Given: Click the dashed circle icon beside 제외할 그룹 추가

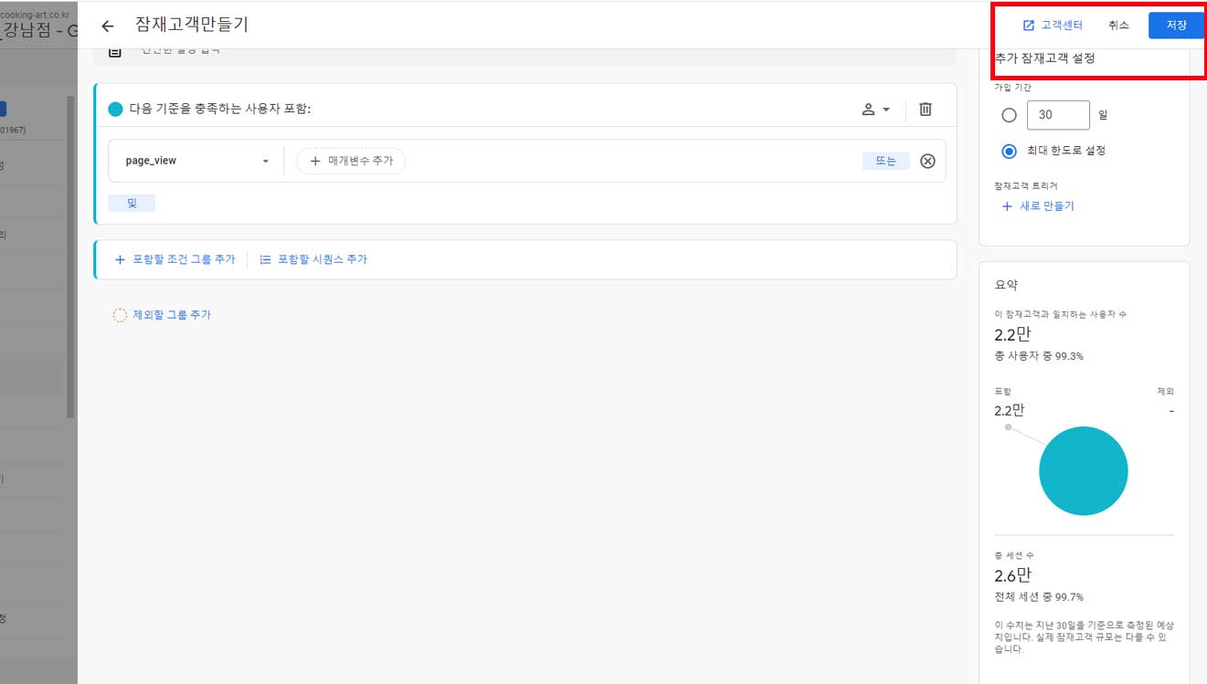Looking at the screenshot, I should click(119, 314).
